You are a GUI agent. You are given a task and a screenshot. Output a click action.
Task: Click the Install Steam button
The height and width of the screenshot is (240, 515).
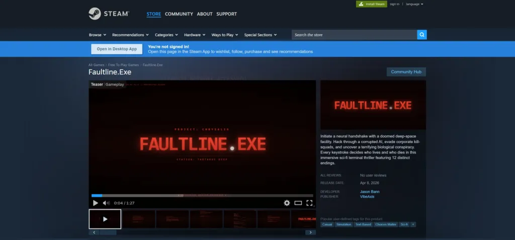click(372, 4)
